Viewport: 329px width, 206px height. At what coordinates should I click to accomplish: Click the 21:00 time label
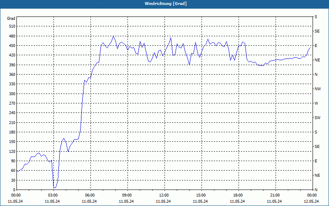click(x=274, y=195)
